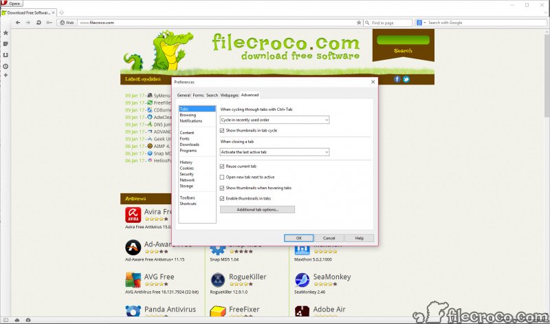Select the Advanced preferences tab
The image size is (550, 324).
(250, 95)
